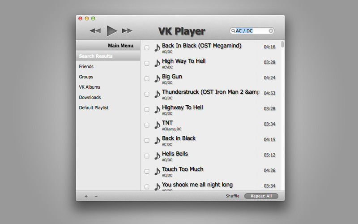Select Groups from Main Menu
This screenshot has height=224, width=358.
(x=86, y=77)
